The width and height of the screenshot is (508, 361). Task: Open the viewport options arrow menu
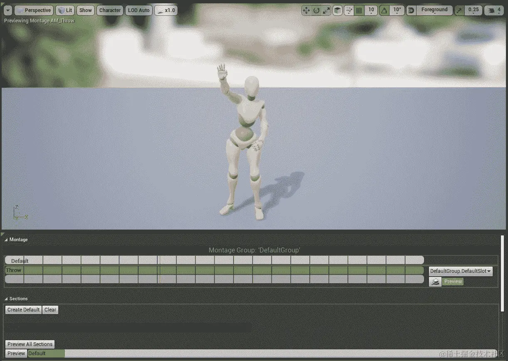coord(8,10)
